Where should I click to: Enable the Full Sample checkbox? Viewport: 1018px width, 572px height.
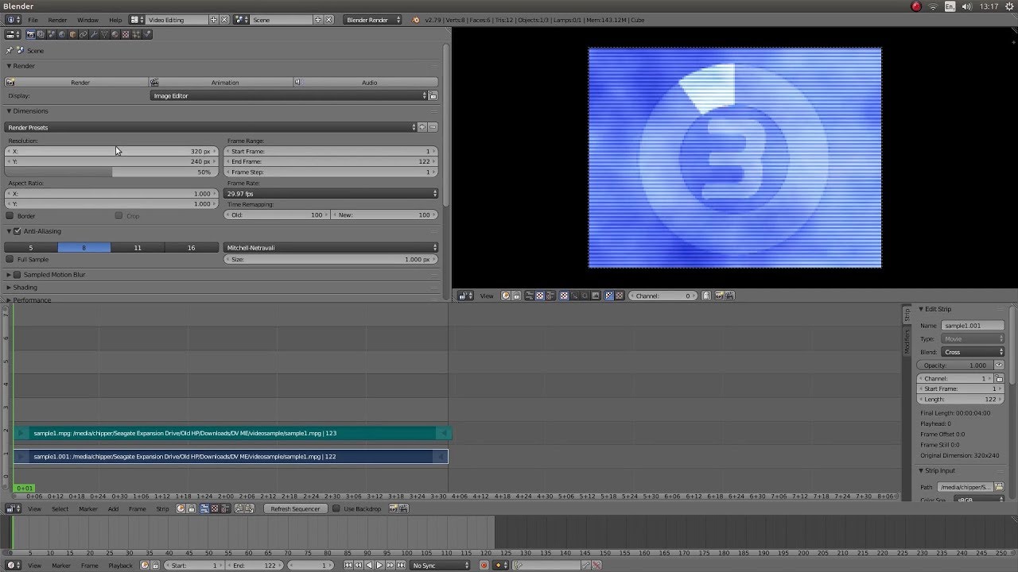point(10,259)
